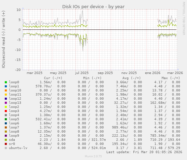Click the loop2 lime legend swatch

(6, 107)
